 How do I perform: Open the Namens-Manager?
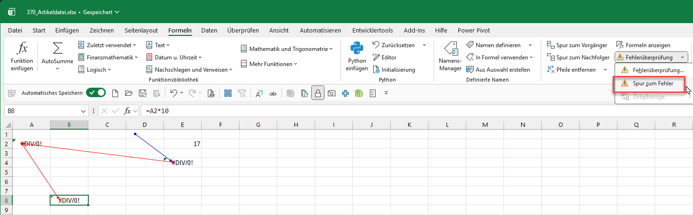[x=450, y=49]
